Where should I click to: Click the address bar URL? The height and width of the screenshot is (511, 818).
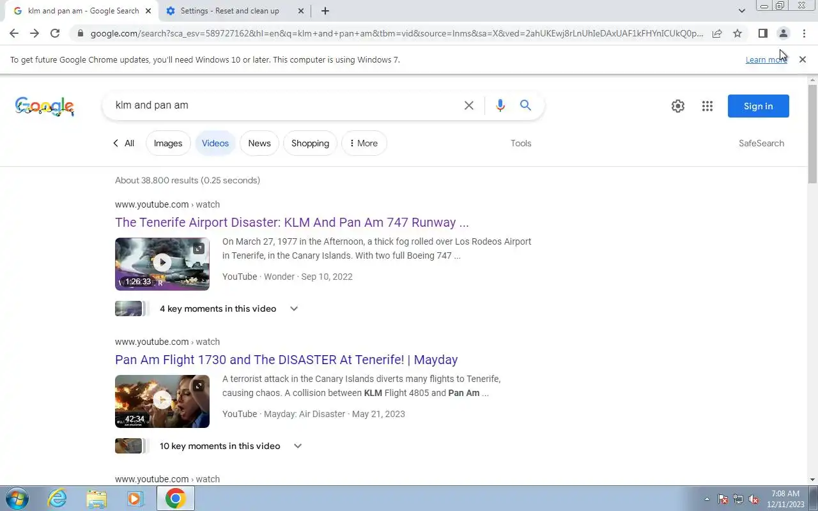(x=396, y=33)
